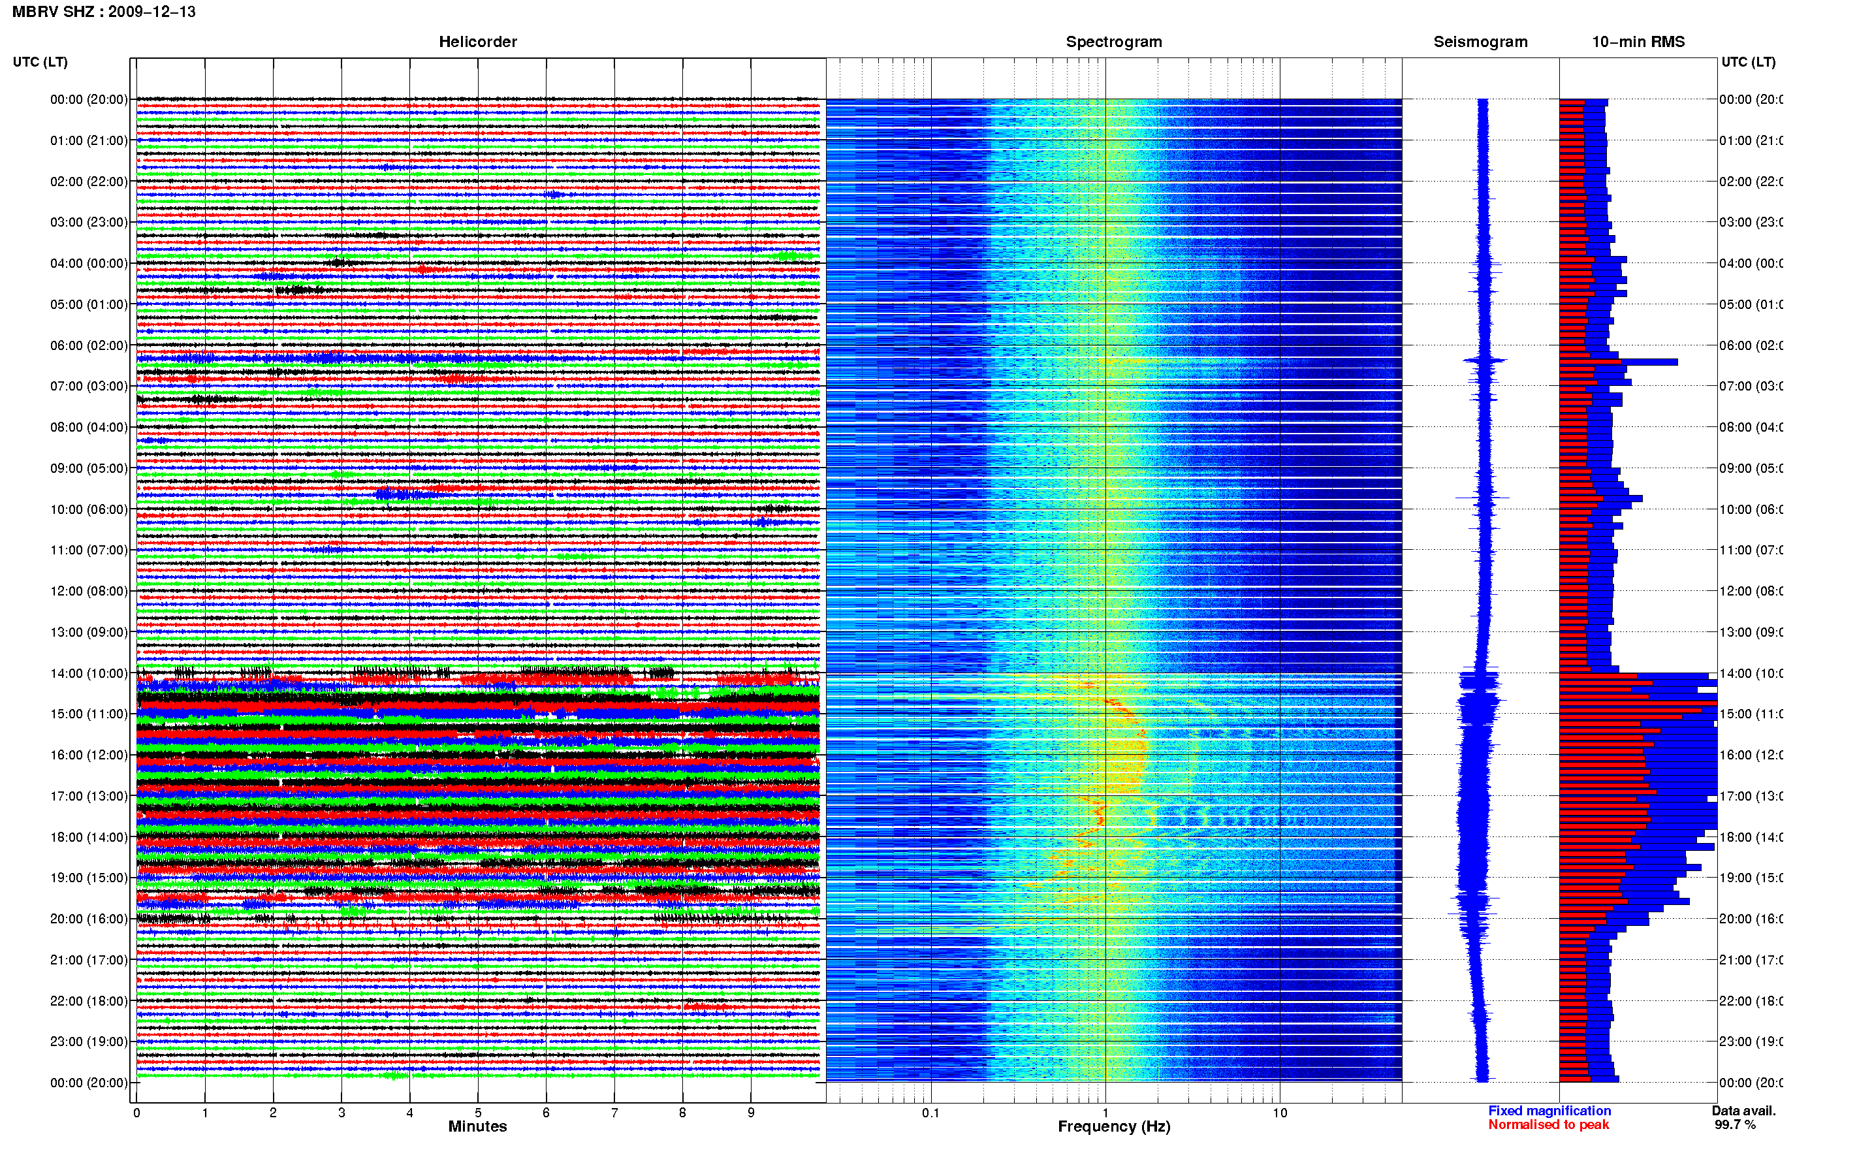Click the Frequency (Hz) axis label
Image resolution: width=1857 pixels, height=1161 pixels.
[1114, 1126]
